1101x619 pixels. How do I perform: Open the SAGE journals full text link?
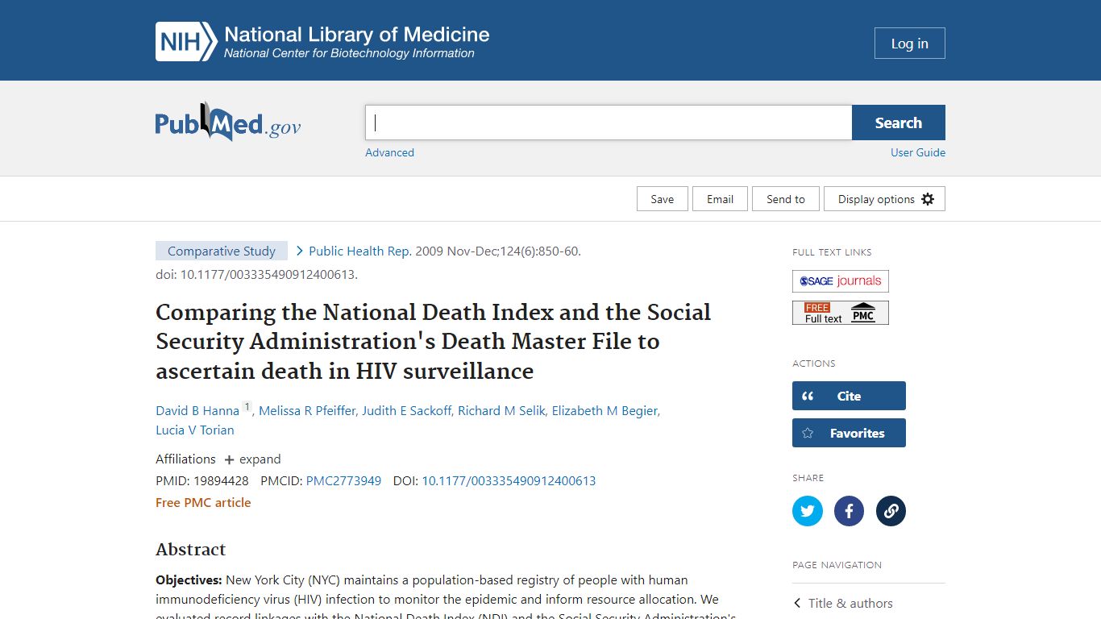pos(841,281)
